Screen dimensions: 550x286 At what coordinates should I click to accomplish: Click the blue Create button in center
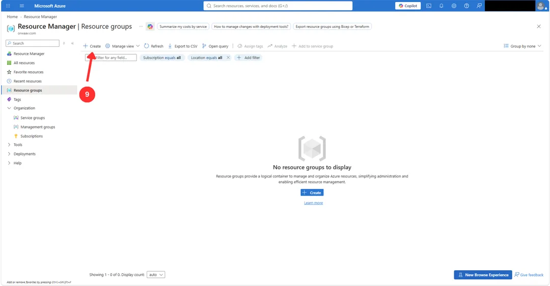(x=312, y=193)
